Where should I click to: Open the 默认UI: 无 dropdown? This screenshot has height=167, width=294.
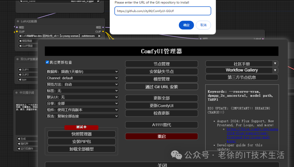[82, 97]
